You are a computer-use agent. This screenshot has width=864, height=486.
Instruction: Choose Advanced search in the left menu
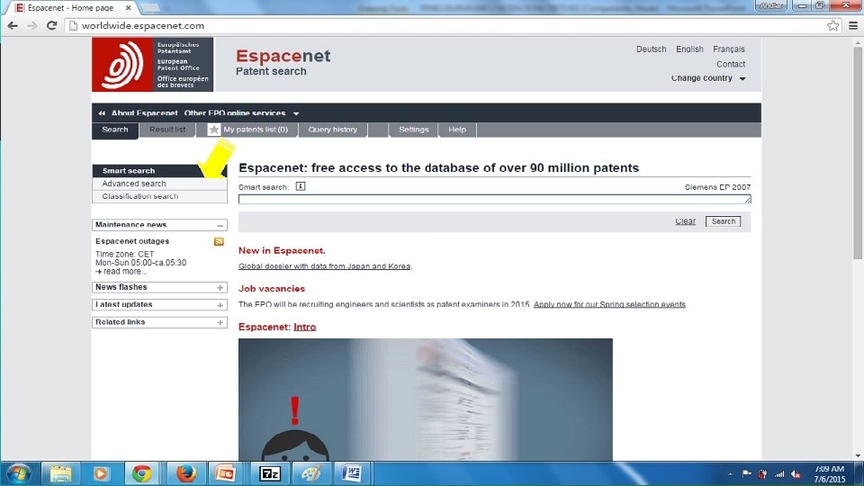pos(159,184)
